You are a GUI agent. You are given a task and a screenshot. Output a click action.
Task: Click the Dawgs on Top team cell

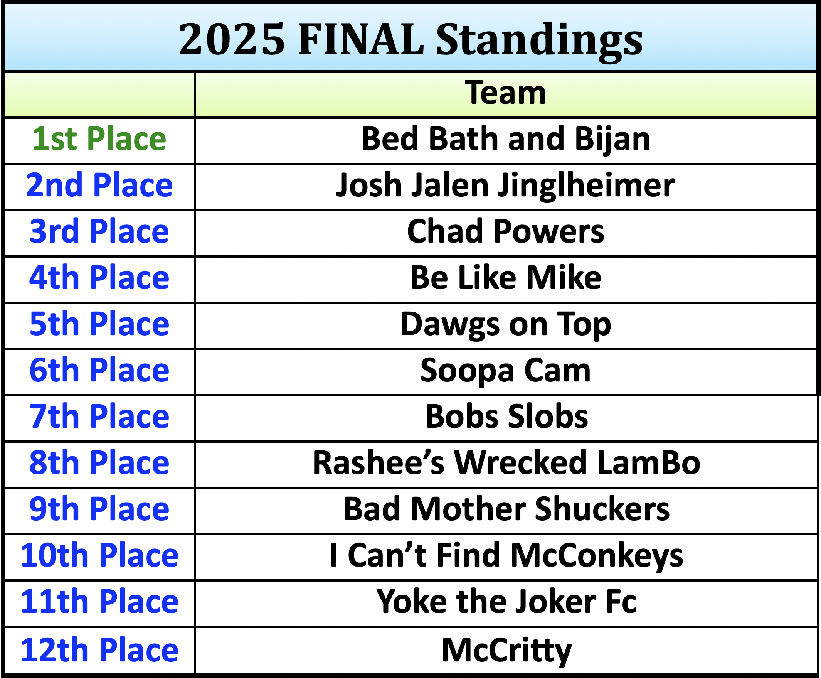click(x=505, y=324)
